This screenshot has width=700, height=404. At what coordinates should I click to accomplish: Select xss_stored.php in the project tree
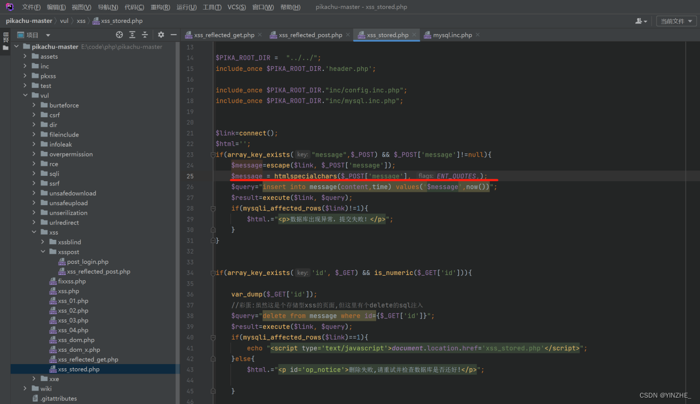pyautogui.click(x=95, y=369)
